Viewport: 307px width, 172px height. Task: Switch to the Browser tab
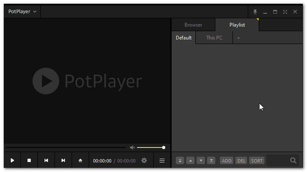(193, 25)
